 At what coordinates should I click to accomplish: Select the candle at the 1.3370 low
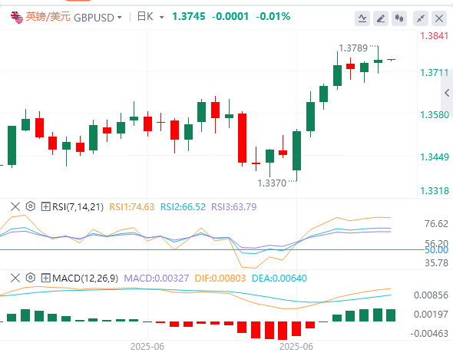pyautogui.click(x=296, y=150)
